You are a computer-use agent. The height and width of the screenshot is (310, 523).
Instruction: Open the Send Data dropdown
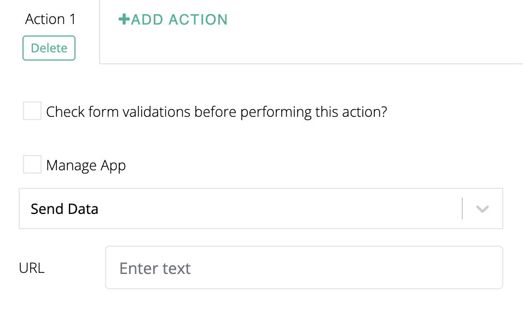click(260, 208)
